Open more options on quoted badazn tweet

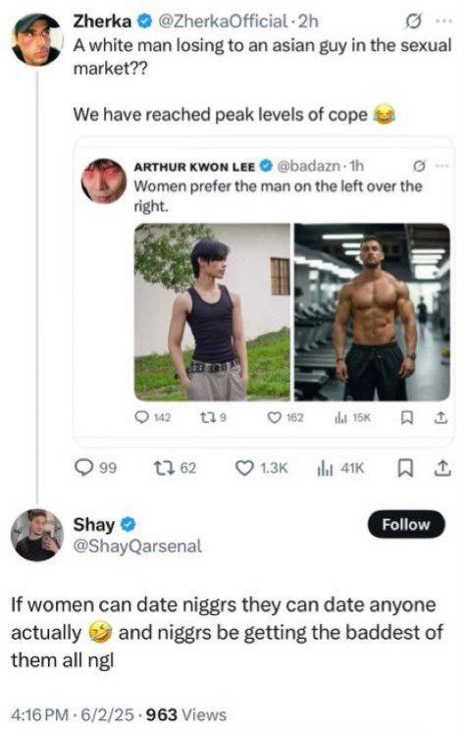click(x=442, y=166)
